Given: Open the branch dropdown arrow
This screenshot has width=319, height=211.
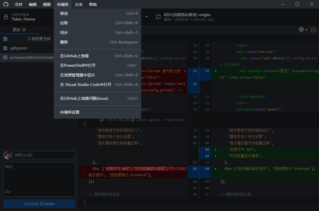Looking at the screenshot, I should coord(147,17).
